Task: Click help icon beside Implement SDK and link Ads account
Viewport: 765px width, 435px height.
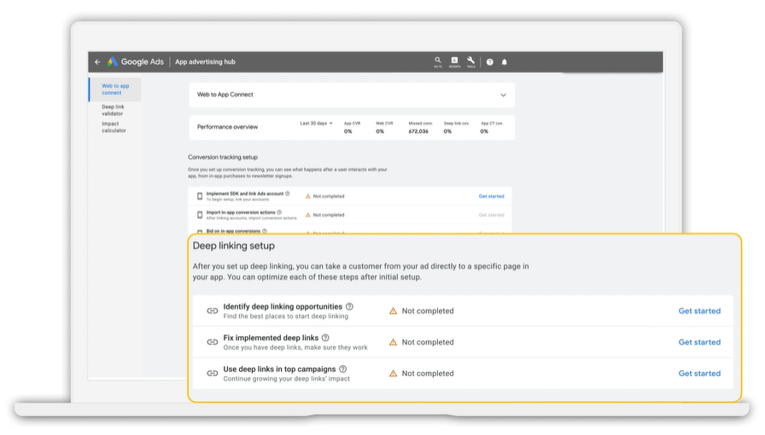Action: 287,194
